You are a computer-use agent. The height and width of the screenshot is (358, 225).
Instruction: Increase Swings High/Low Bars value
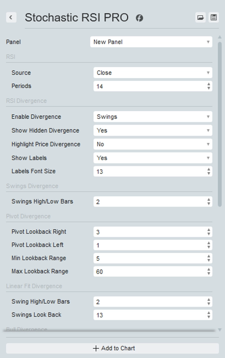click(209, 199)
